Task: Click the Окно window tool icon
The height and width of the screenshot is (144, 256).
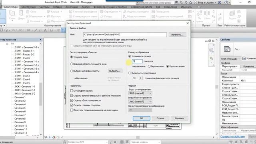Action: pos(28,12)
